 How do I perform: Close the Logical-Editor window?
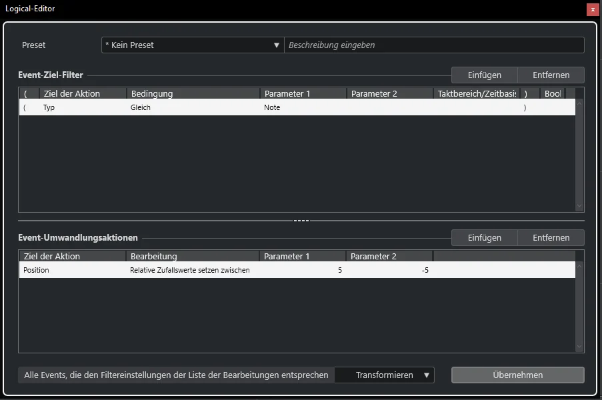coord(593,9)
